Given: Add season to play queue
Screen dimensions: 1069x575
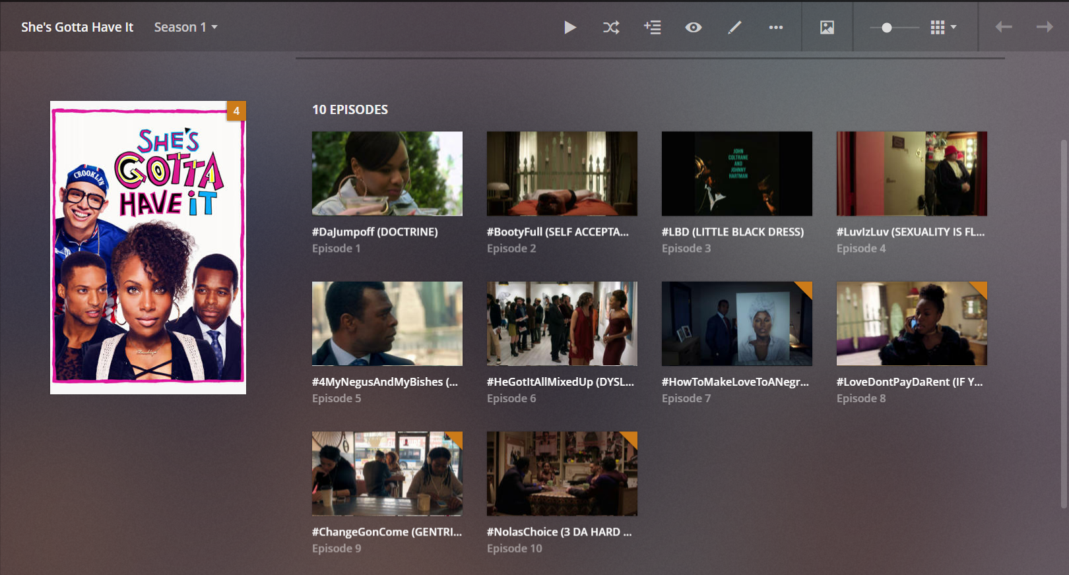Looking at the screenshot, I should [652, 27].
